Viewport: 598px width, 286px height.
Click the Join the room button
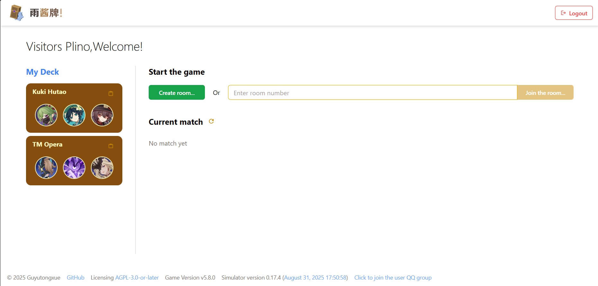coord(545,92)
